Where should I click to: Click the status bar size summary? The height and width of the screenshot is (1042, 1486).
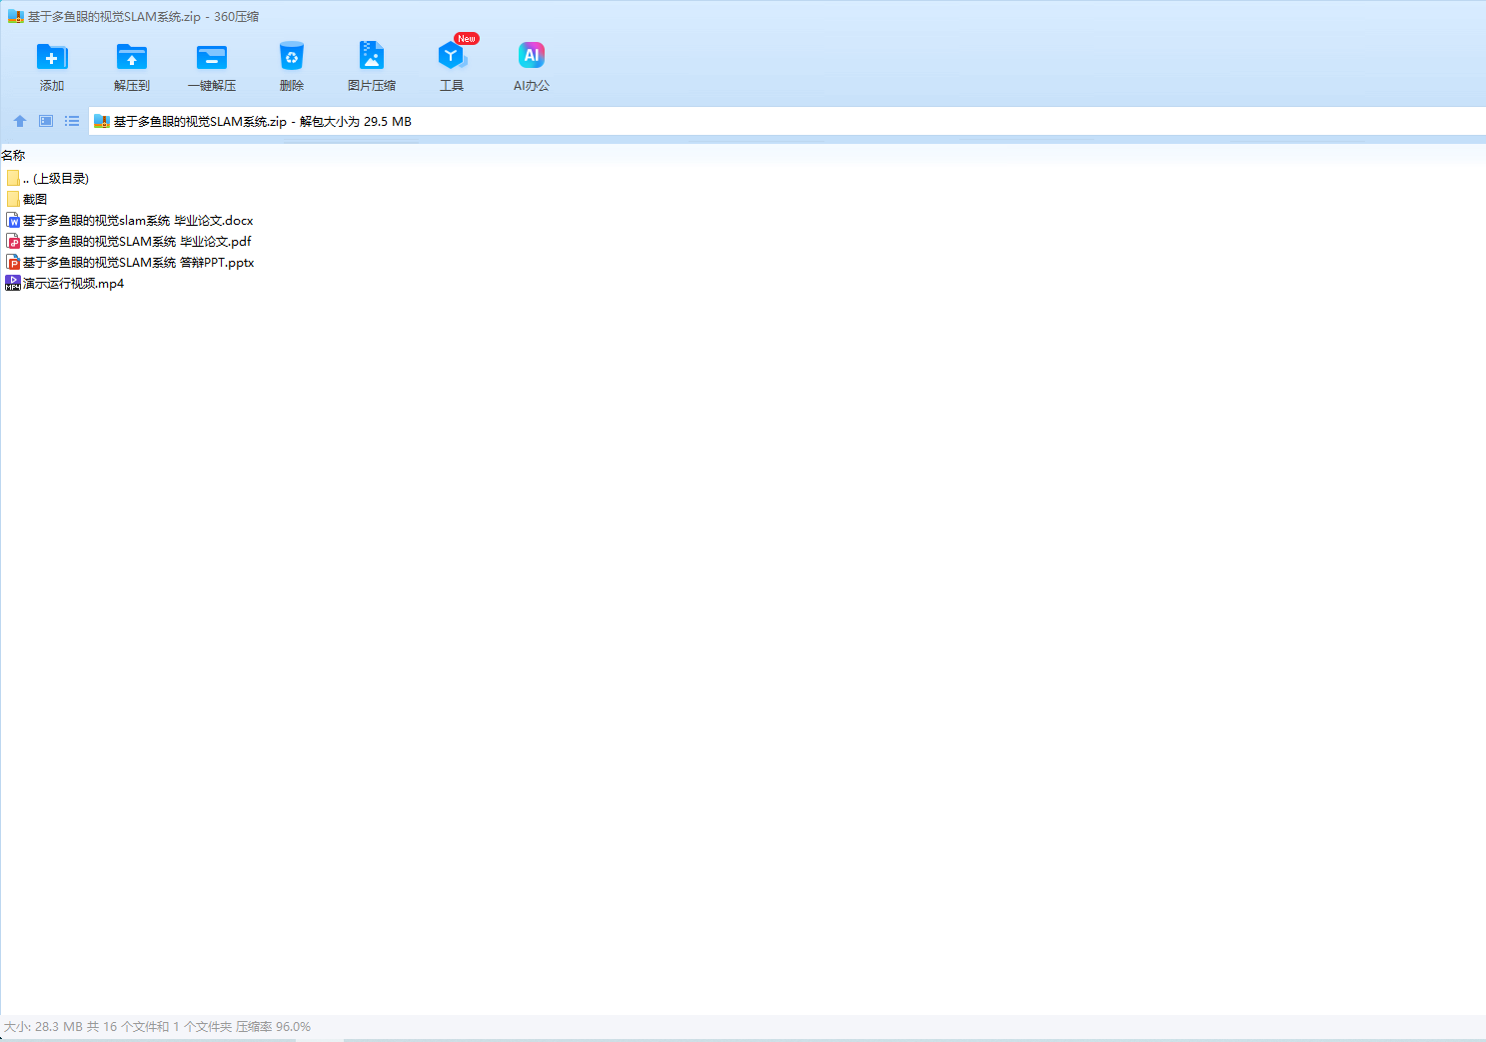tap(157, 1027)
